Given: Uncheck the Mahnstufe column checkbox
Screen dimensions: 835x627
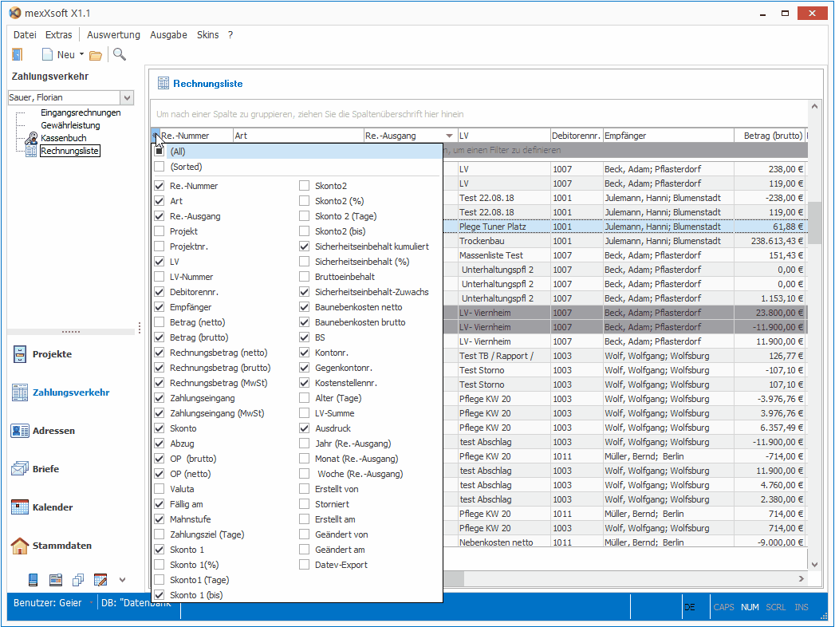Looking at the screenshot, I should pos(160,519).
